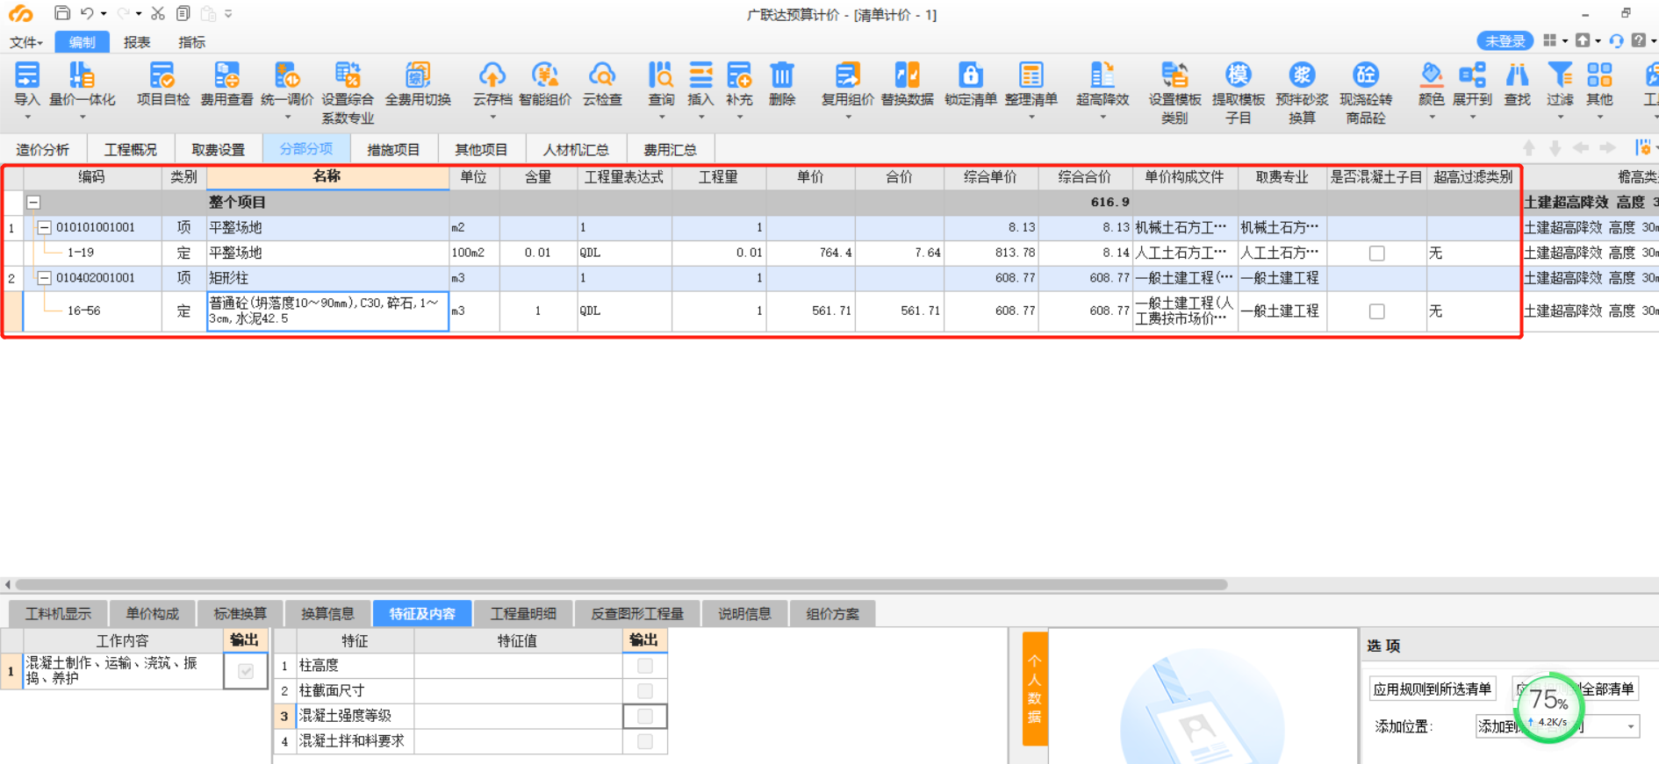
Task: Toggle output checkbox for 混凝土拌和料要求
Action: coord(645,742)
